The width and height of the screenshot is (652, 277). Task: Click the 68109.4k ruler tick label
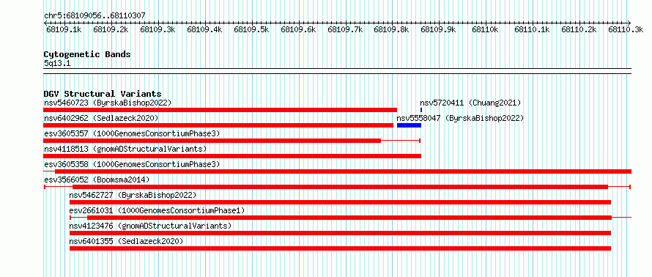(x=204, y=29)
